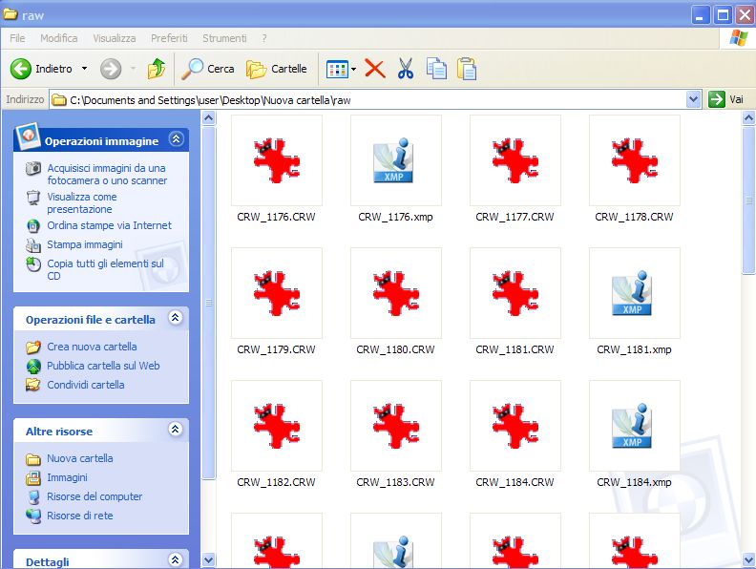The width and height of the screenshot is (756, 569).
Task: Expand the address bar dropdown arrow
Action: coord(693,100)
